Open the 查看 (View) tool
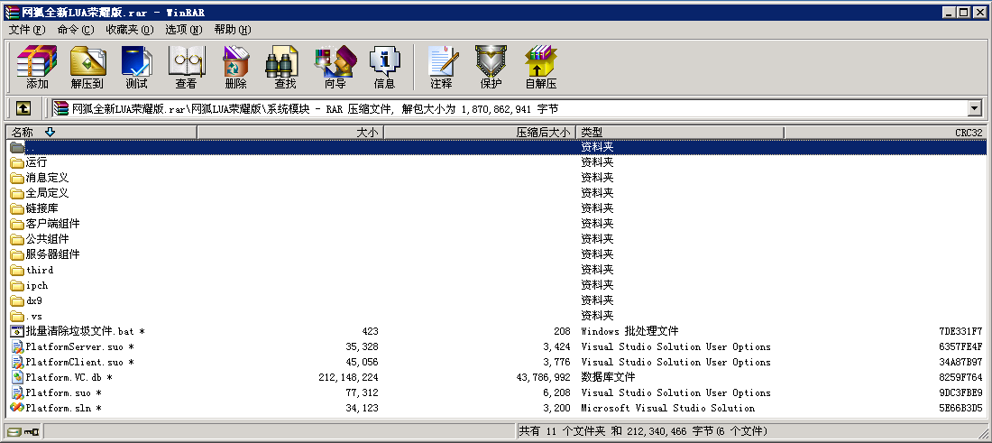The width and height of the screenshot is (992, 443). point(186,67)
